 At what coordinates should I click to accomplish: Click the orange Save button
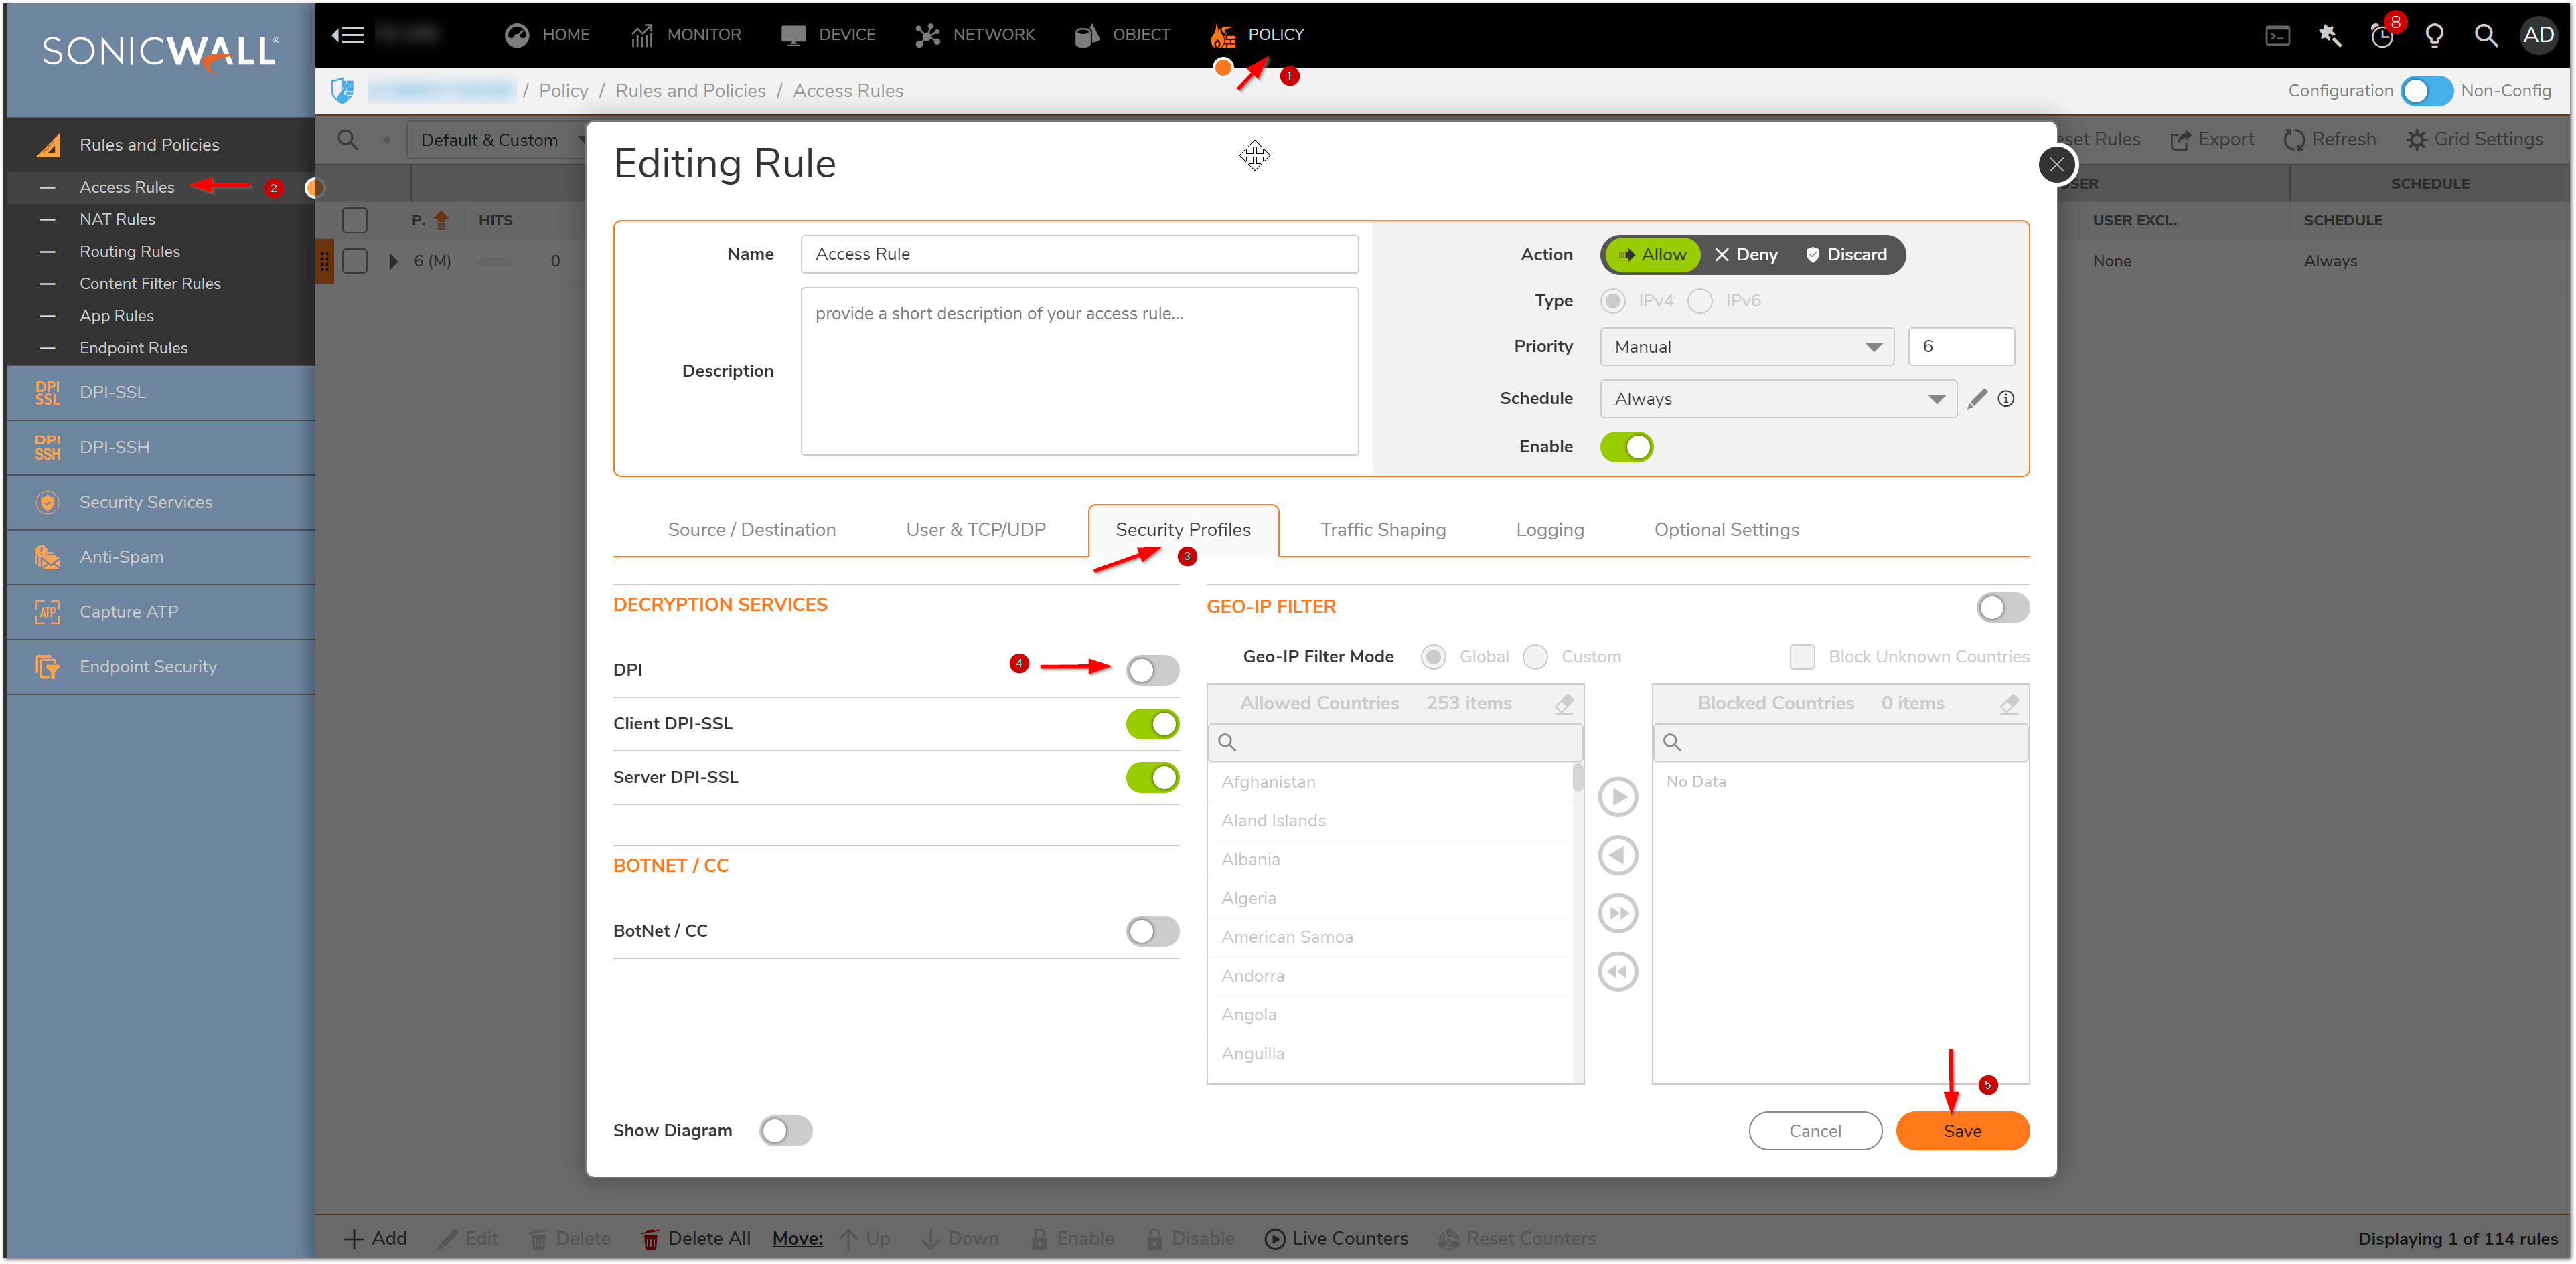click(1961, 1130)
